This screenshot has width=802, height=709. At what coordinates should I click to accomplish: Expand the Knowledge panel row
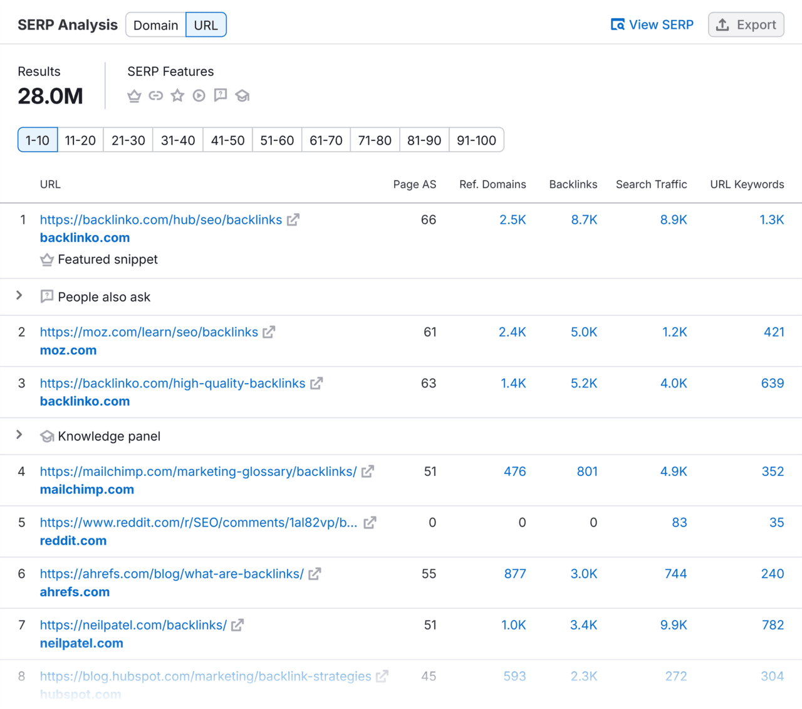click(19, 434)
